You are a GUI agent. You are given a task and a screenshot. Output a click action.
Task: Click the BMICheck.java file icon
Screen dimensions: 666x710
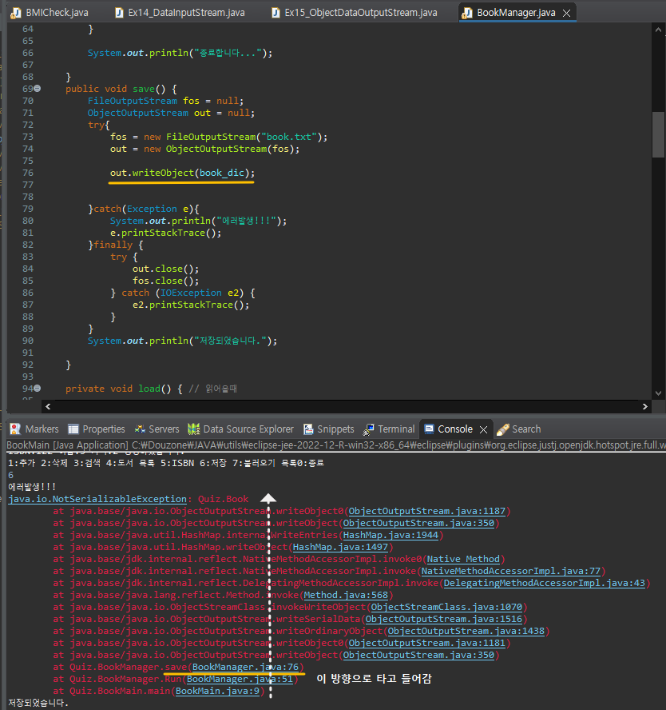16,13
